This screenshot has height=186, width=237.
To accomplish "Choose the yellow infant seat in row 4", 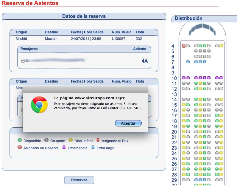I will (x=221, y=46).
